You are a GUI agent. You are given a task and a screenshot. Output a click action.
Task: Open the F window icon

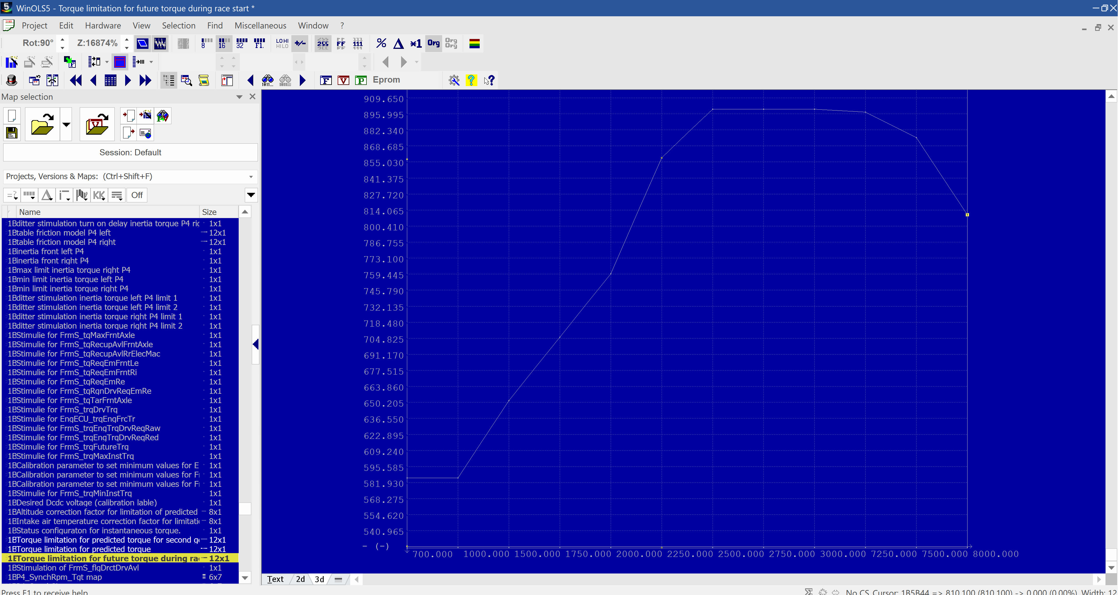(x=325, y=80)
